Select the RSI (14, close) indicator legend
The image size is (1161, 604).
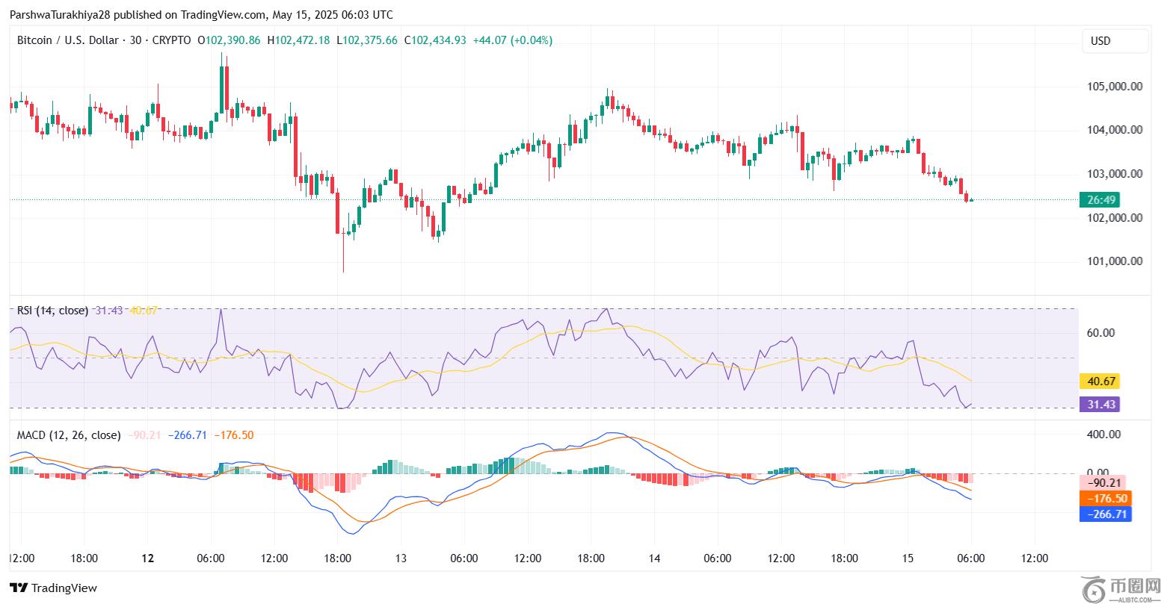tap(52, 311)
